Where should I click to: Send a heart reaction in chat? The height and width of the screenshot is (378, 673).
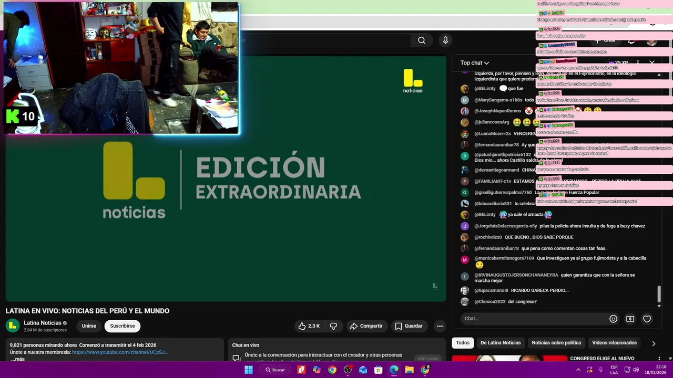647,319
